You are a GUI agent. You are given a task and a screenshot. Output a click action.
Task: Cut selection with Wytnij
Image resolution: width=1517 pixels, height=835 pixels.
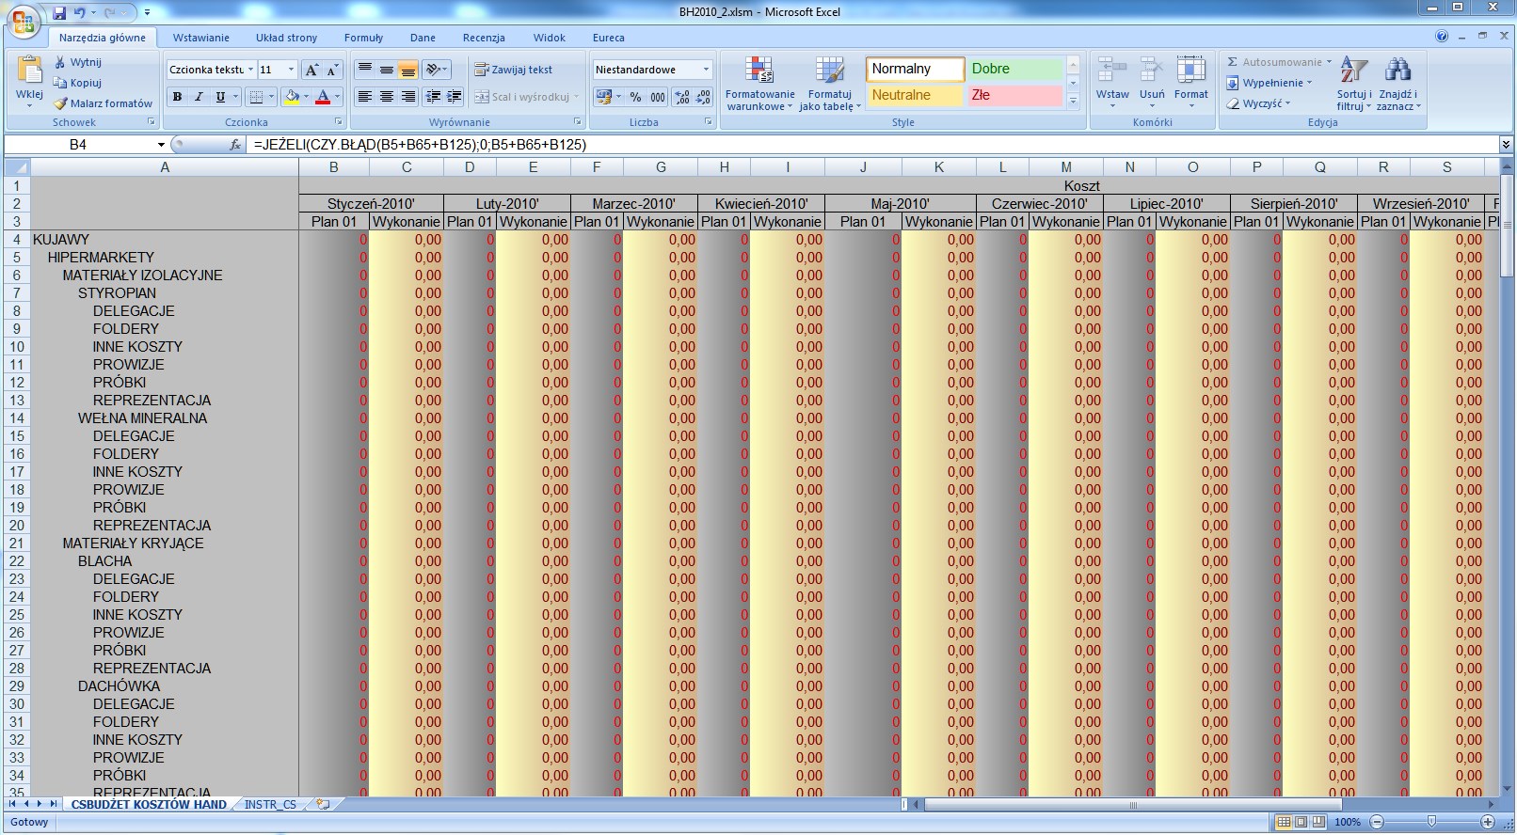(x=77, y=62)
